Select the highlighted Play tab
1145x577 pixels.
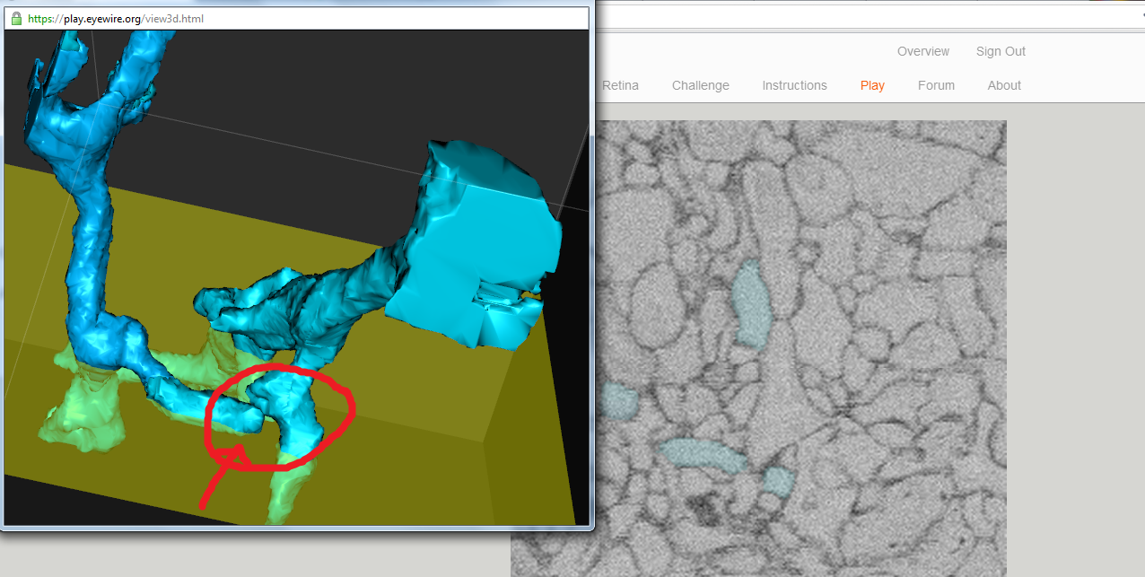pyautogui.click(x=871, y=85)
